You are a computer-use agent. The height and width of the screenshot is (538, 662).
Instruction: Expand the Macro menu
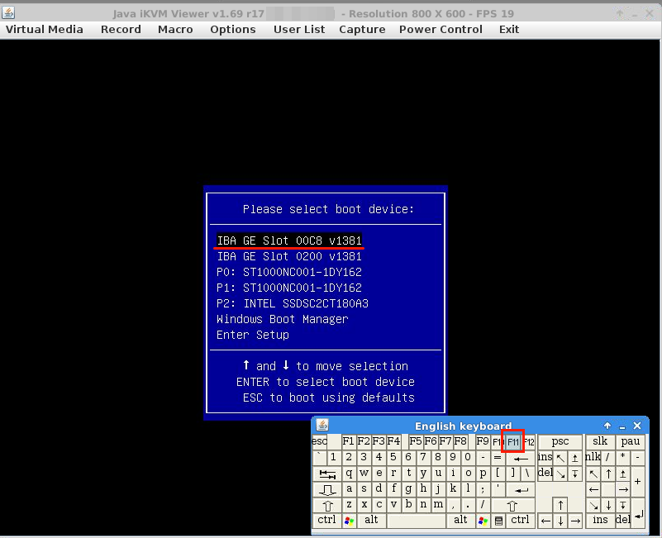click(175, 29)
